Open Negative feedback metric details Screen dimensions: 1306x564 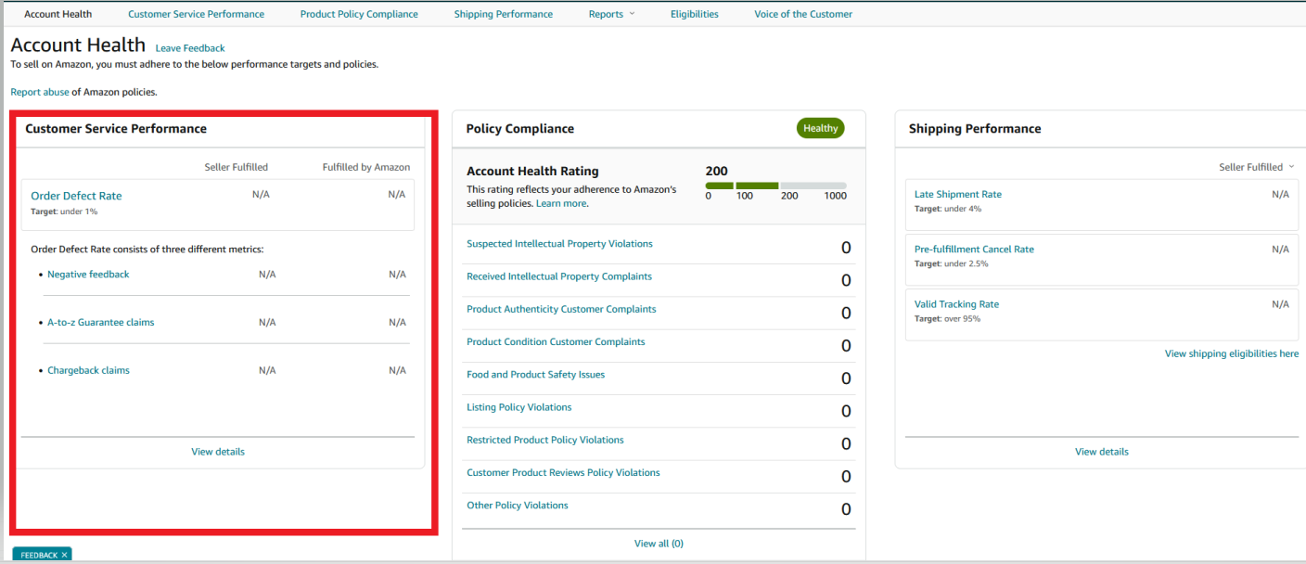click(x=88, y=275)
